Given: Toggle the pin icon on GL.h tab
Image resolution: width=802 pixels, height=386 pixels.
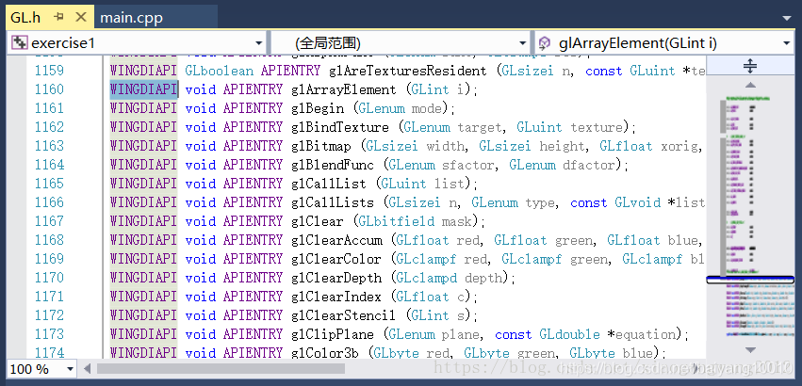Looking at the screenshot, I should [x=59, y=17].
